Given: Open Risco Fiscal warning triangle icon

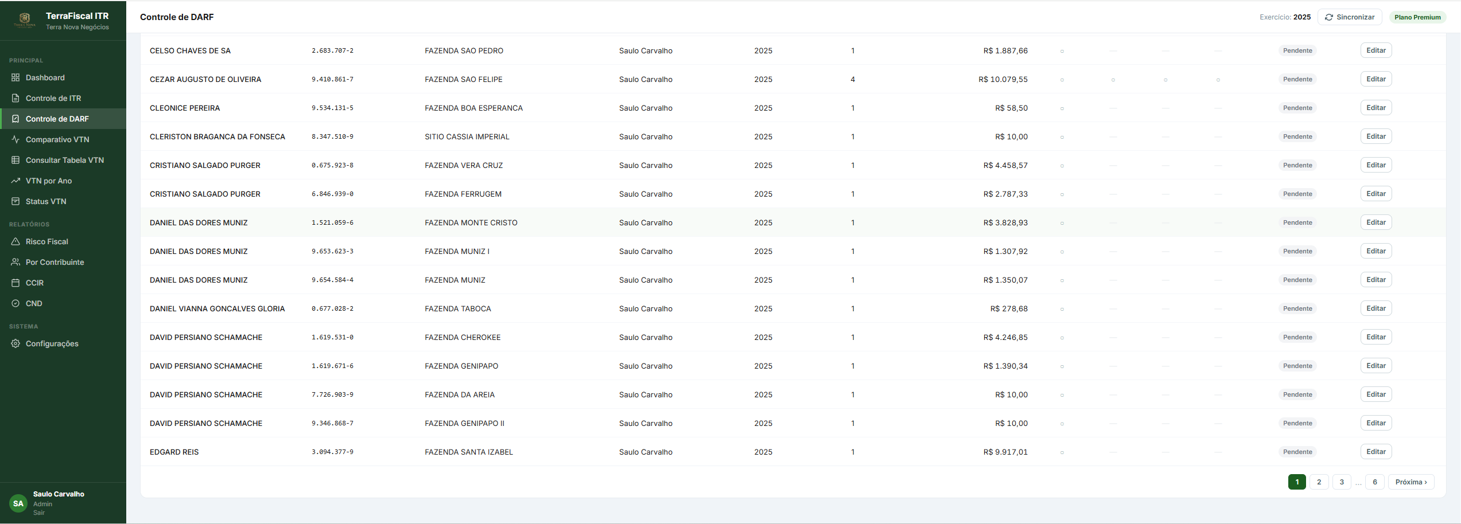Looking at the screenshot, I should [15, 241].
